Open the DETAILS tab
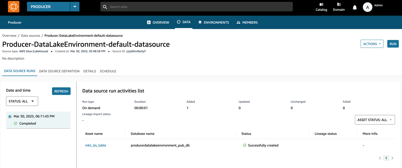Viewport: 402px width, 168px height. tap(89, 71)
